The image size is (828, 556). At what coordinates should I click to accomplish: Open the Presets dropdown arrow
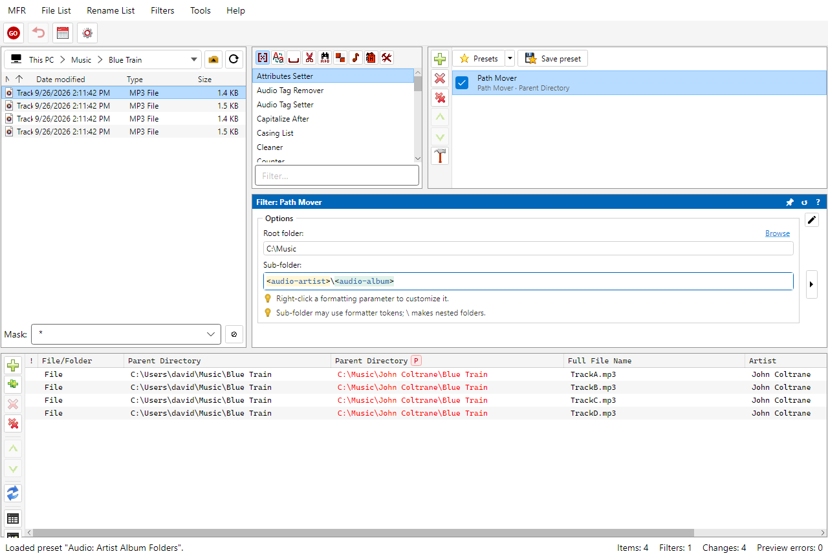pos(510,59)
